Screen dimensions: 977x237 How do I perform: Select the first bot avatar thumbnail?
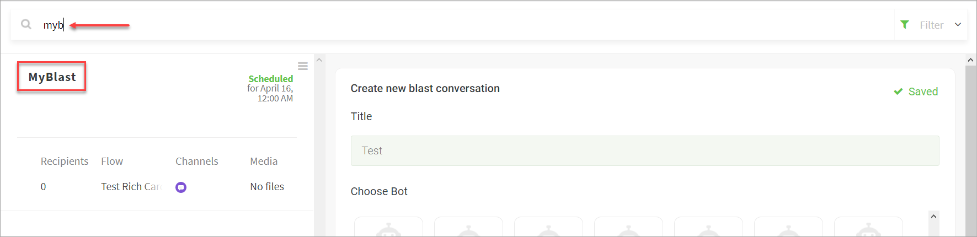(x=389, y=227)
